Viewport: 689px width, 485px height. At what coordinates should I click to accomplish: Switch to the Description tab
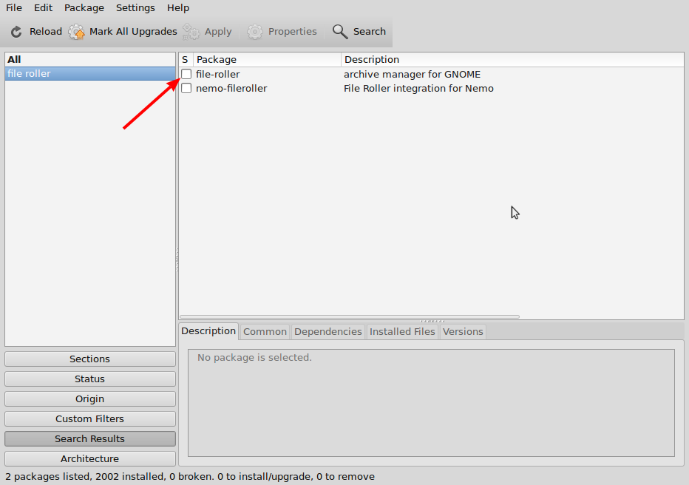pyautogui.click(x=208, y=330)
